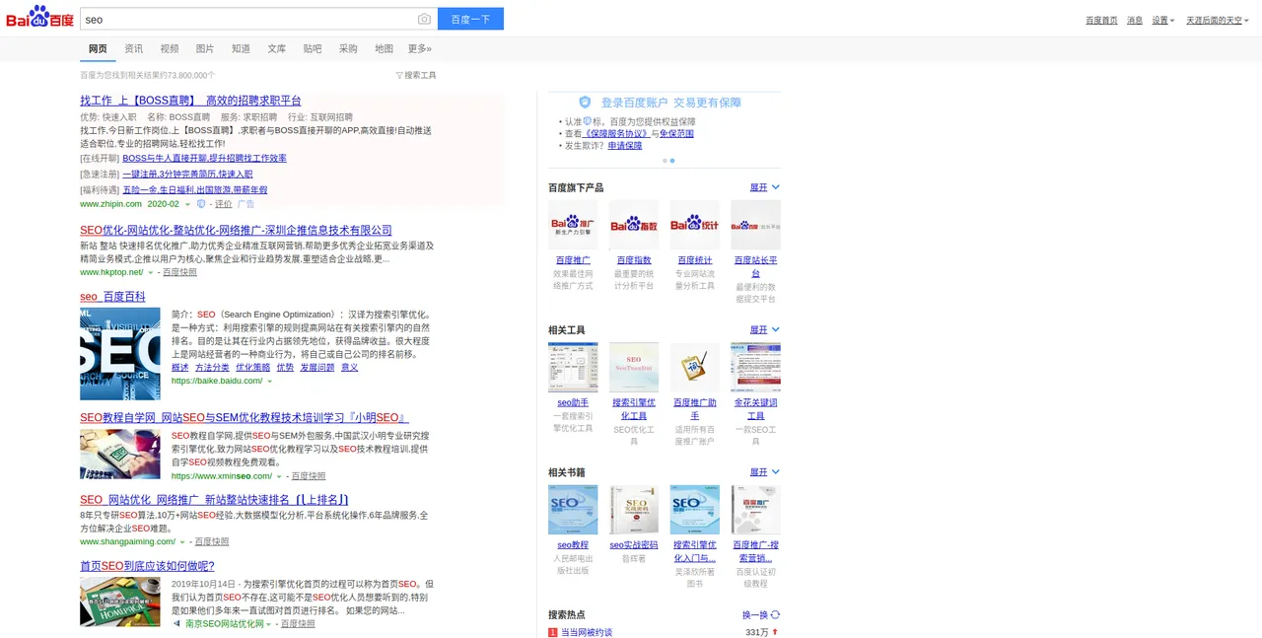Click the 百度站长平台 product icon

(x=756, y=225)
